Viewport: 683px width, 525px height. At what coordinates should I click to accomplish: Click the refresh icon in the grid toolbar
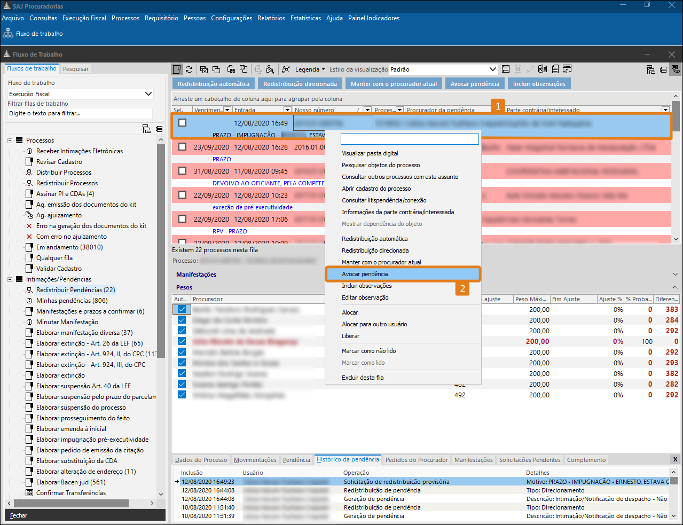tap(189, 69)
